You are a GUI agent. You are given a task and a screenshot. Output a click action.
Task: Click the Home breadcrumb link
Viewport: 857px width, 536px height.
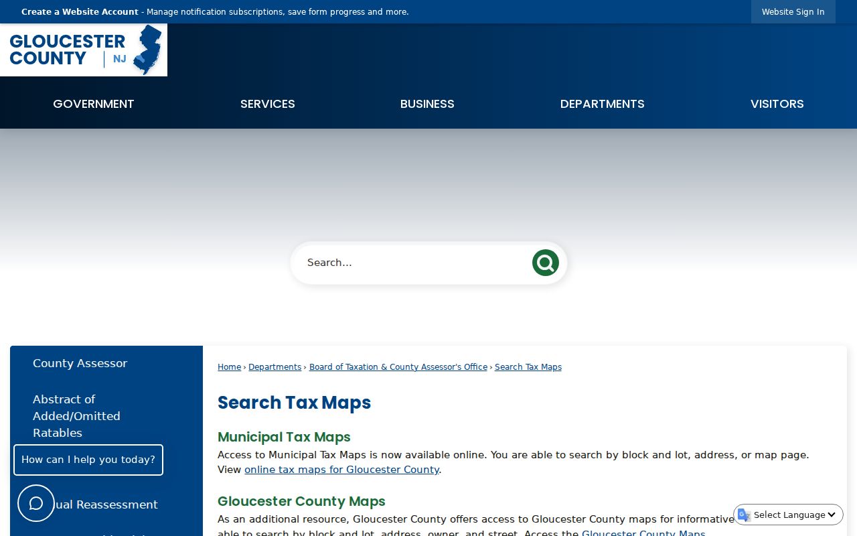click(229, 367)
